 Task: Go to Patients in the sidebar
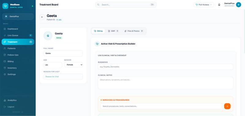tap(18, 48)
